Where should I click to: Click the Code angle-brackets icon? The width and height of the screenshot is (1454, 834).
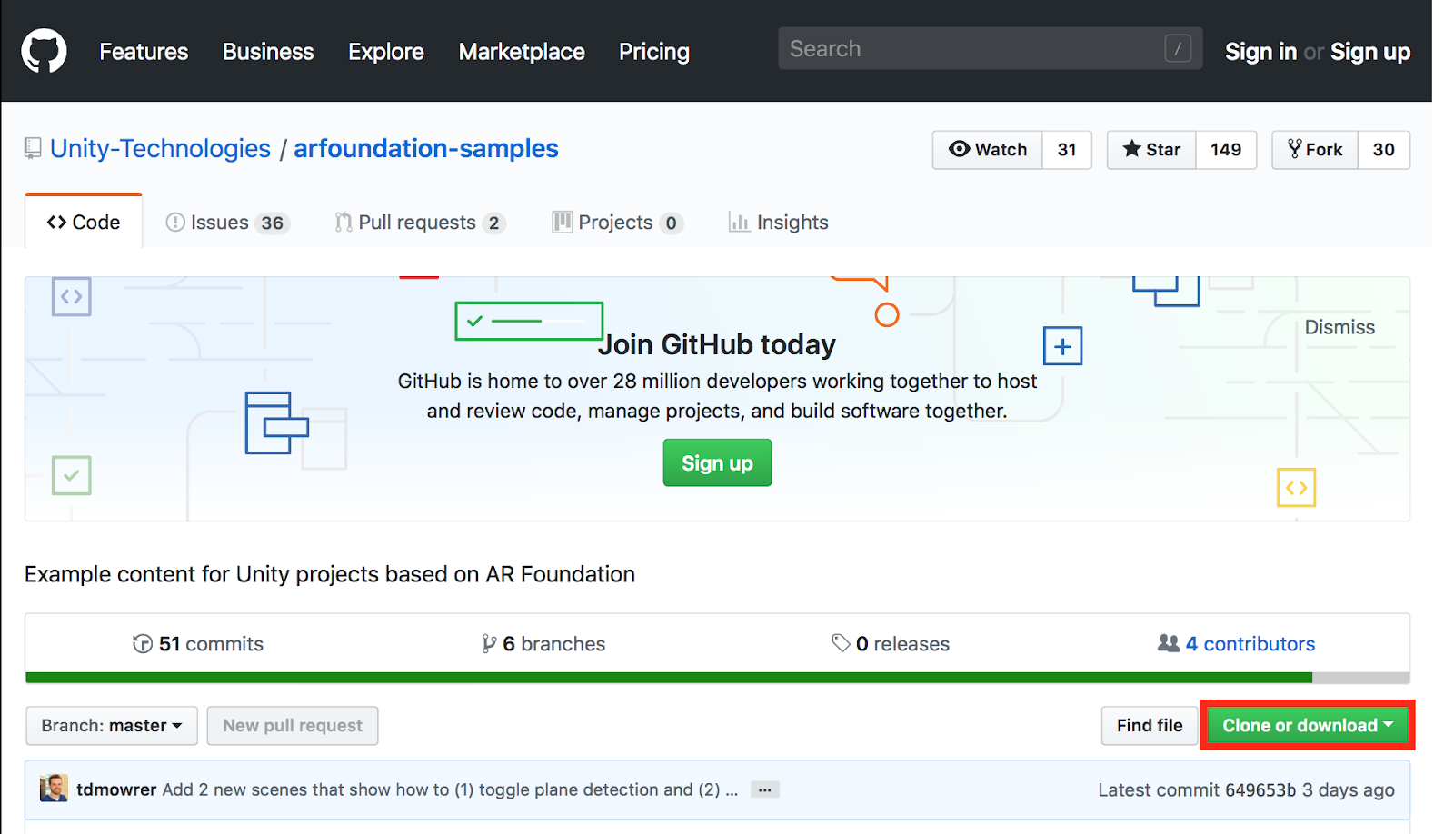coord(56,223)
